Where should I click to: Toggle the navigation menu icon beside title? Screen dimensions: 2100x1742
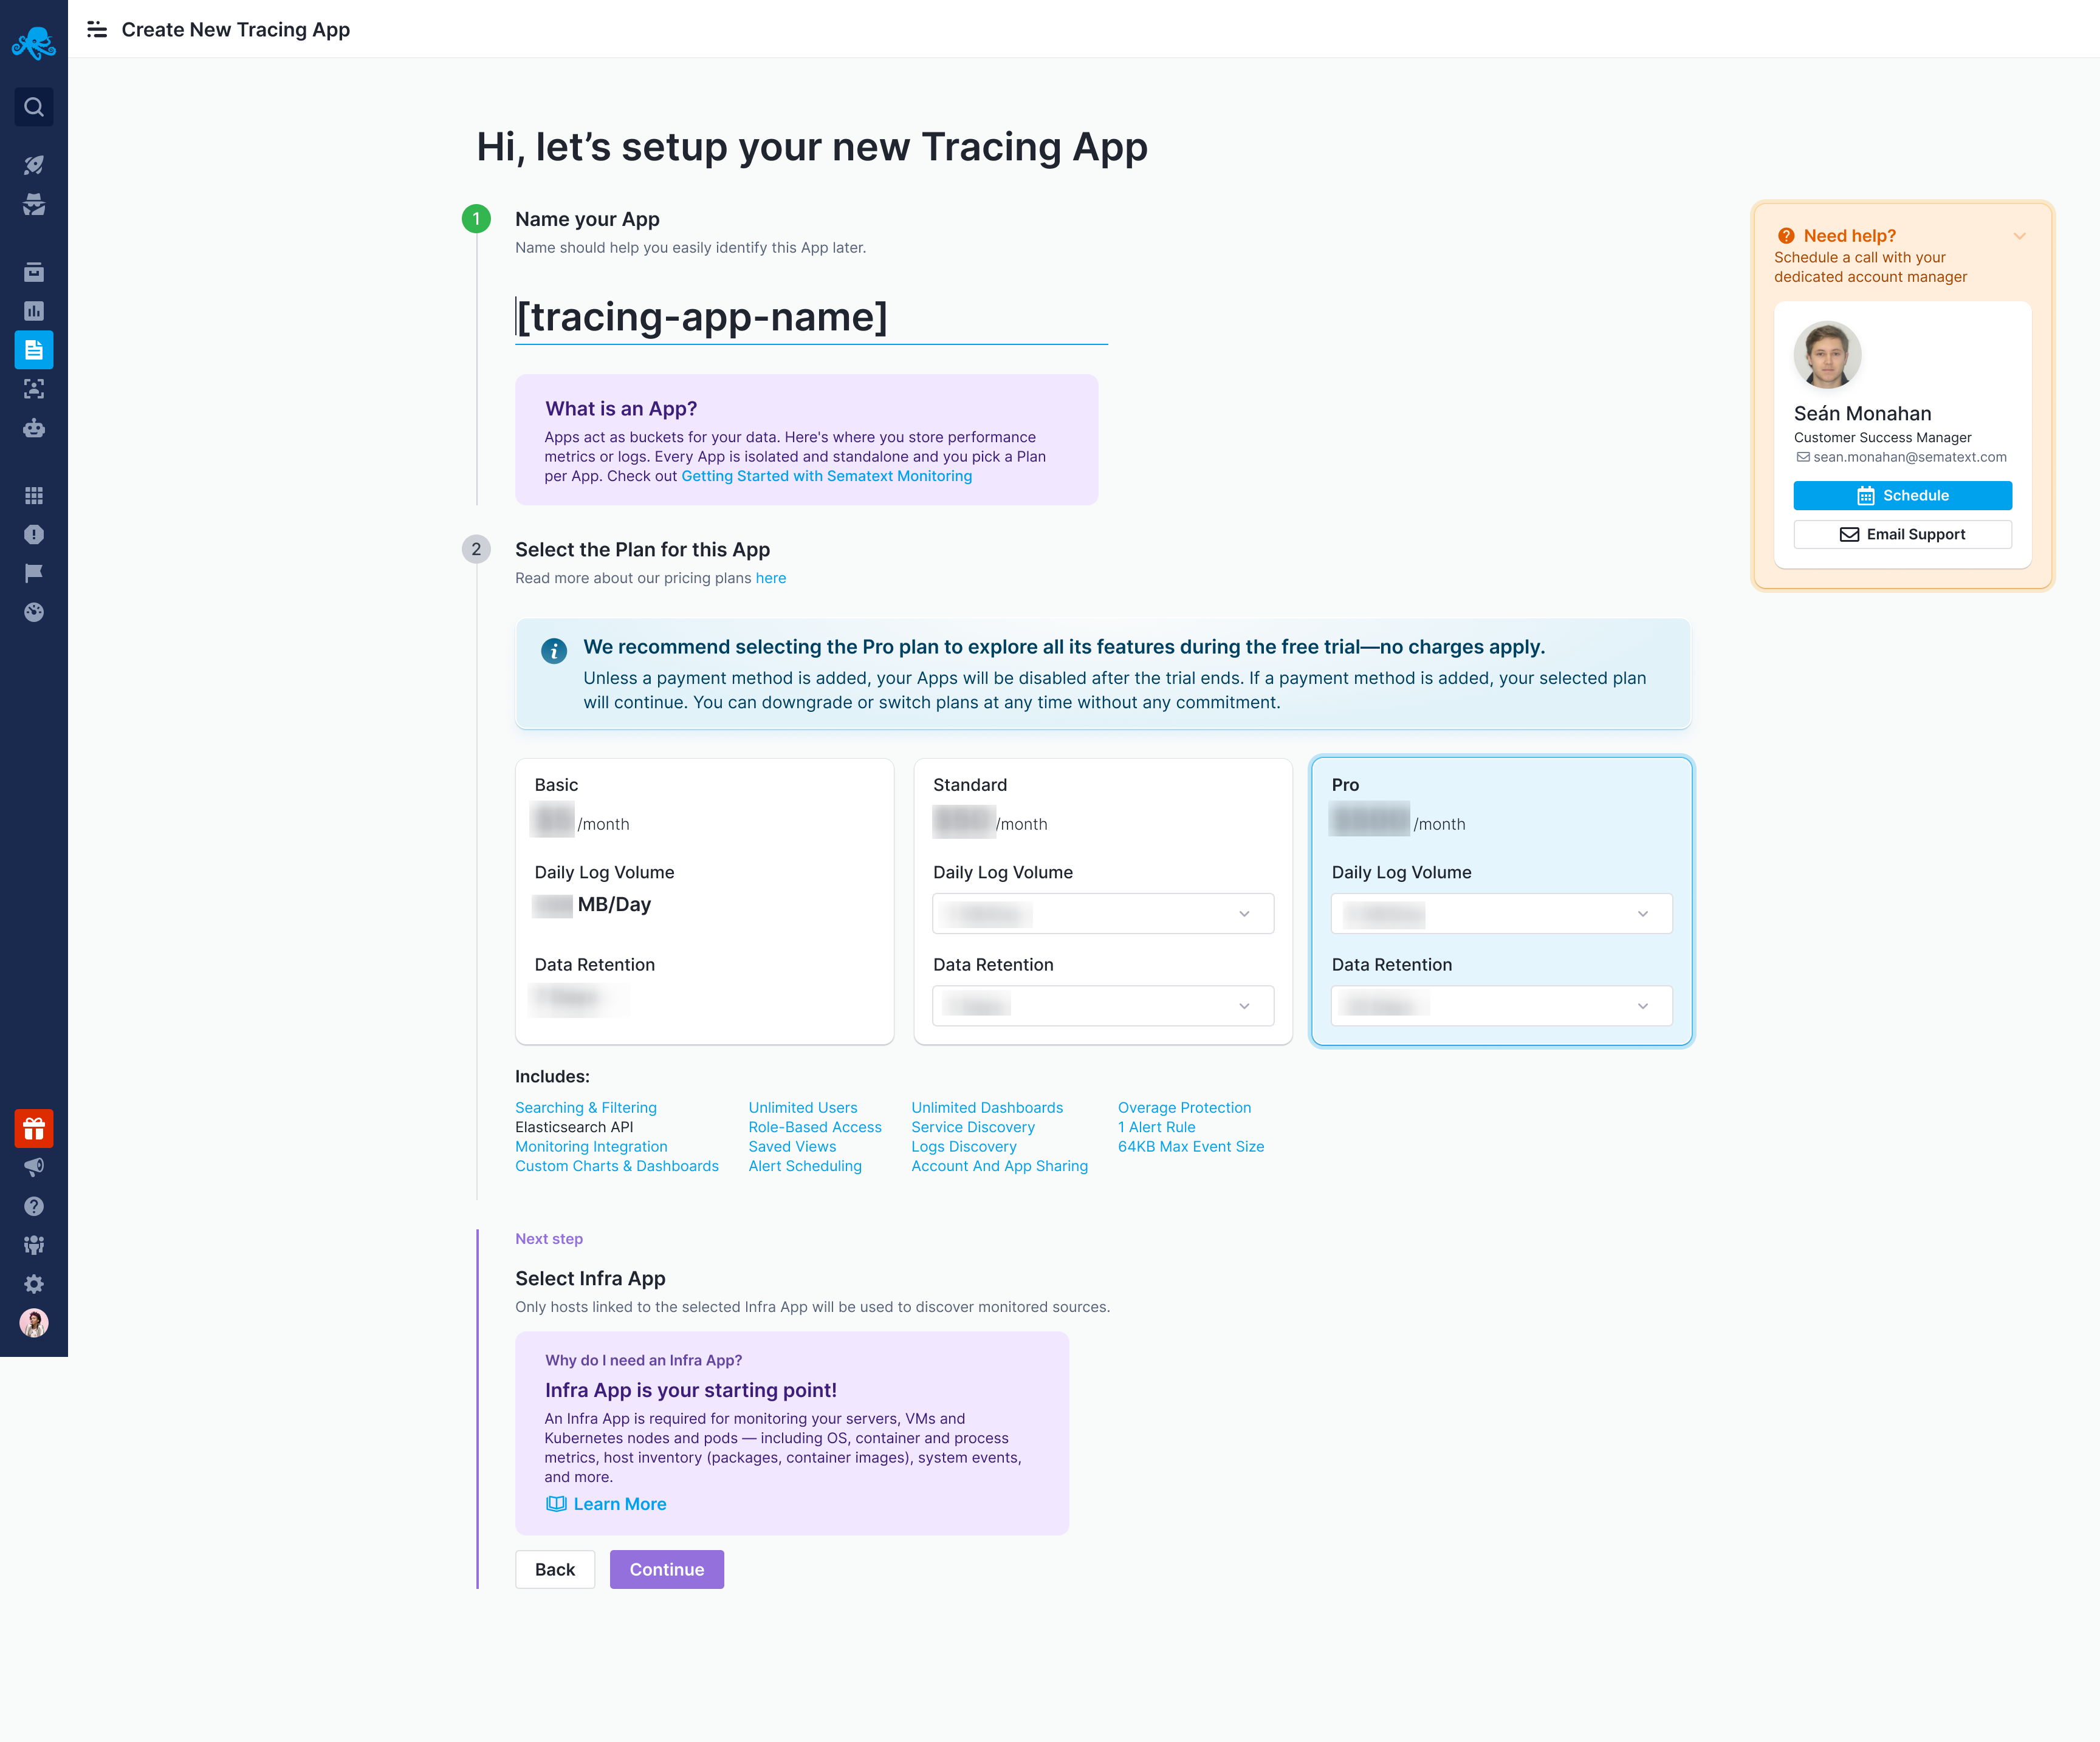pyautogui.click(x=97, y=30)
